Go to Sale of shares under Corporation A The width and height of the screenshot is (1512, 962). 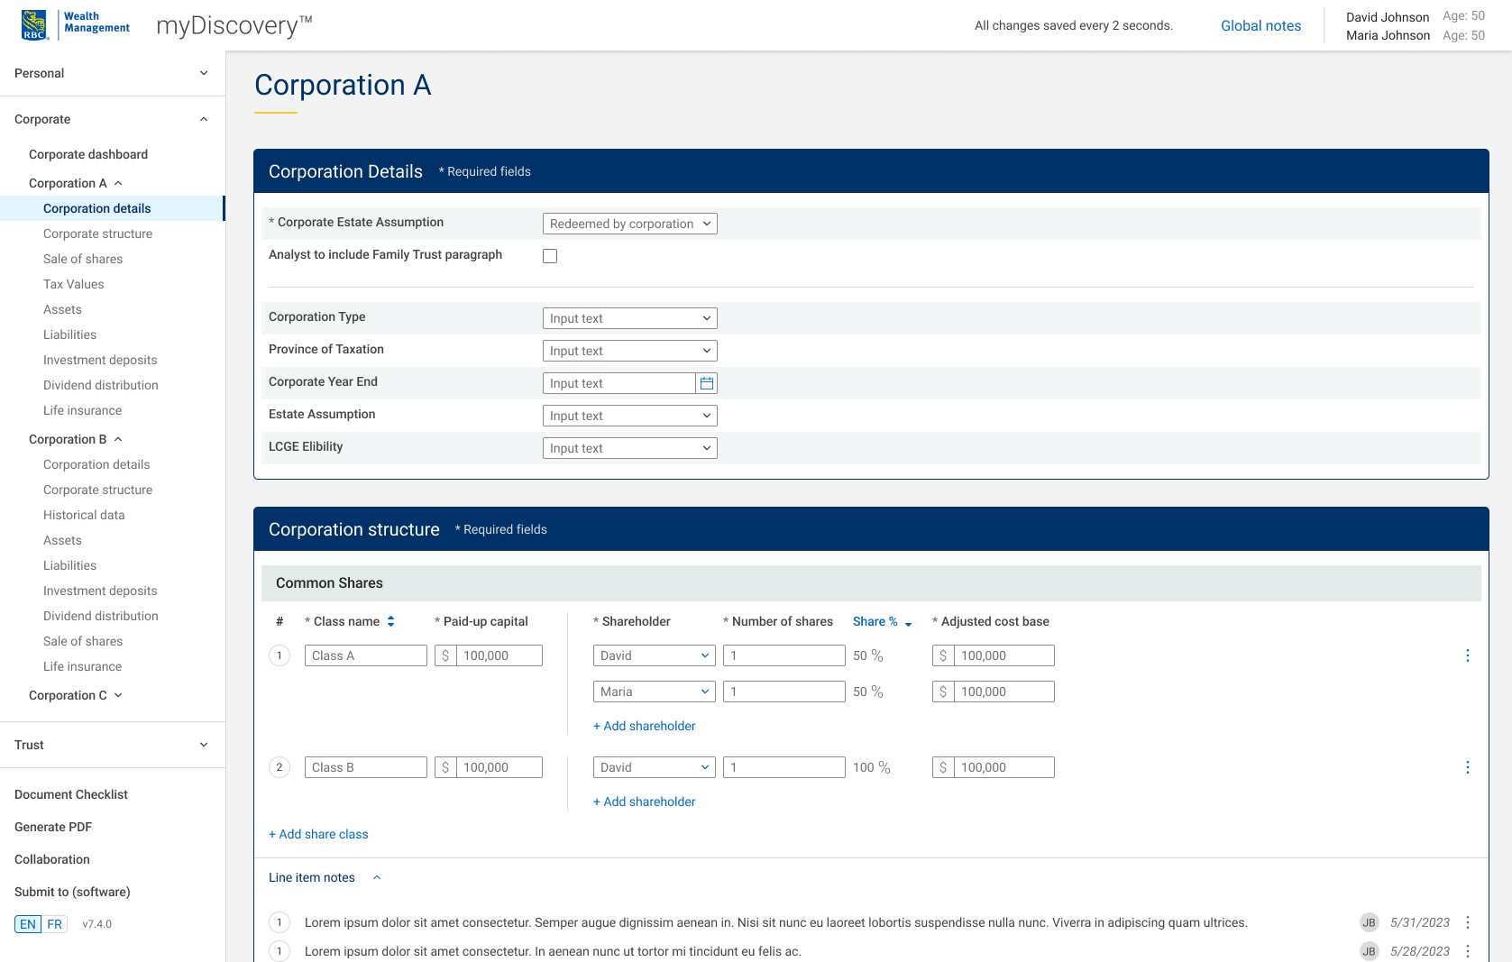coord(83,259)
